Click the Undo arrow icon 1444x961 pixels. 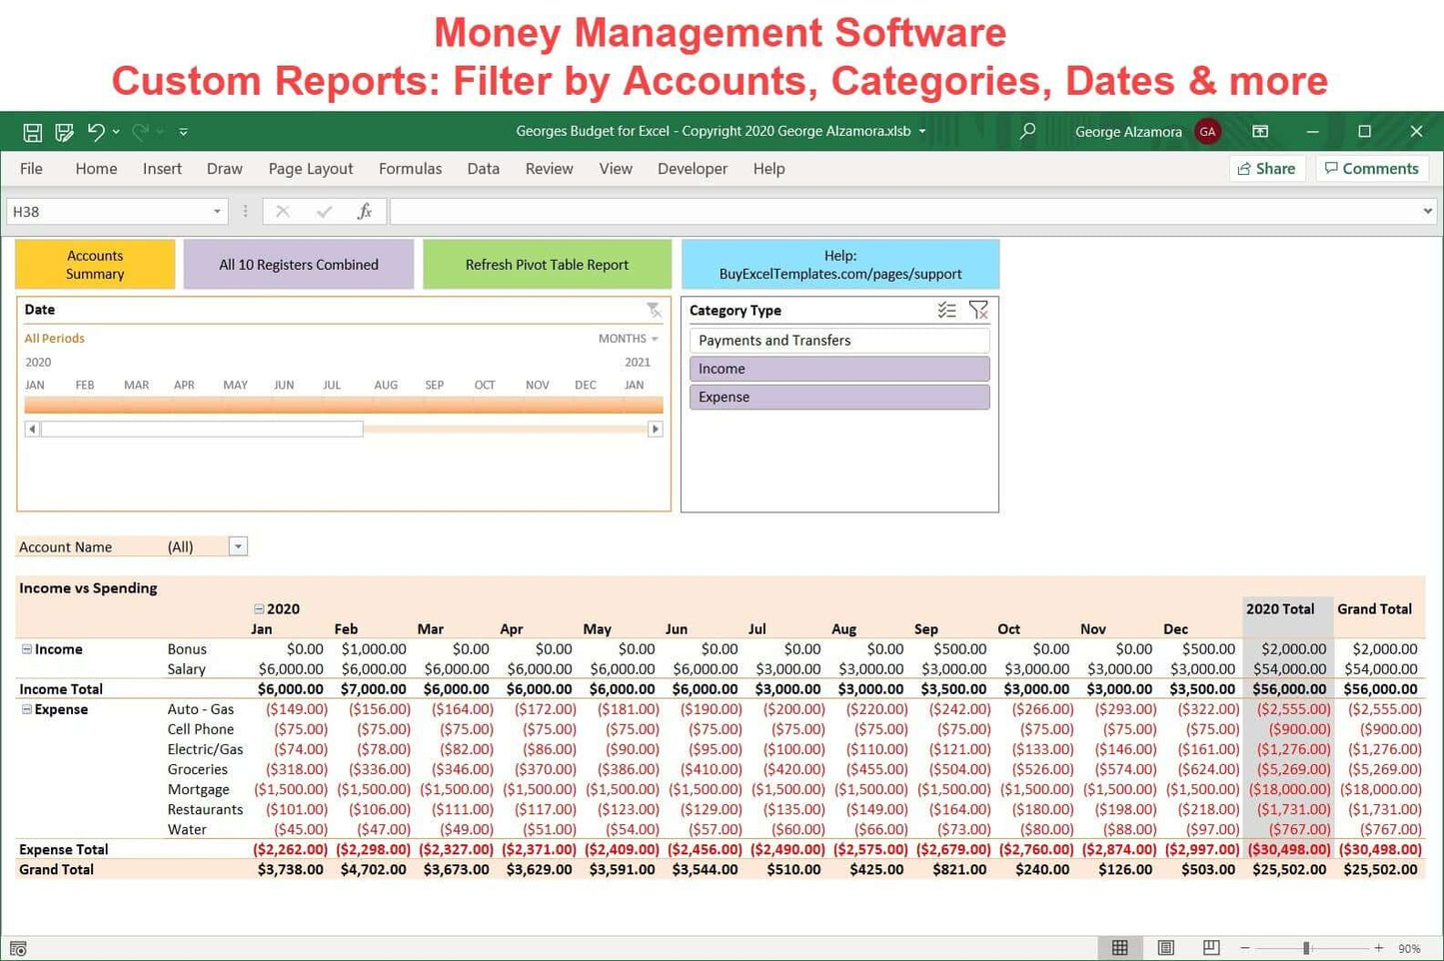pyautogui.click(x=96, y=132)
